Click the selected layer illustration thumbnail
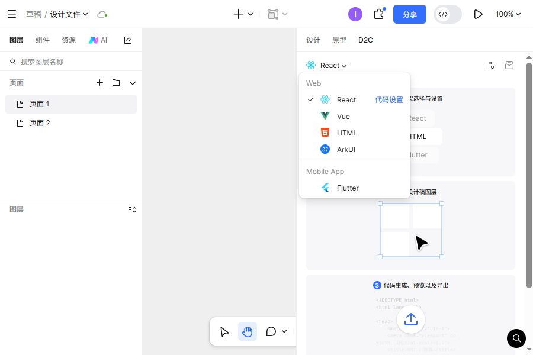533x355 pixels. [411, 230]
